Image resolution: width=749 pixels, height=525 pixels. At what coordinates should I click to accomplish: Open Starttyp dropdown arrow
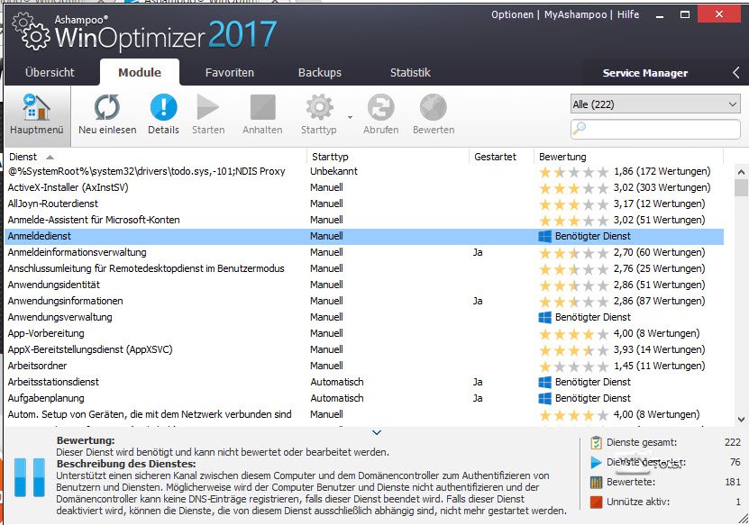pyautogui.click(x=350, y=117)
